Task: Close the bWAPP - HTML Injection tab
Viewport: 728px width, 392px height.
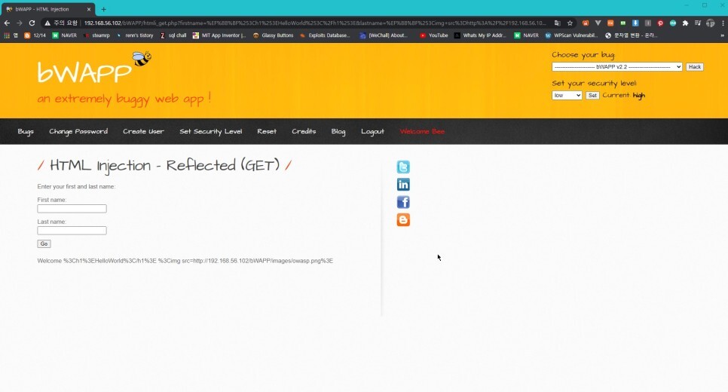Action: (89, 9)
